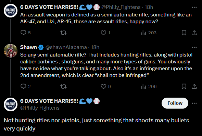Open more options on Shawn's tweet

[x=194, y=47]
